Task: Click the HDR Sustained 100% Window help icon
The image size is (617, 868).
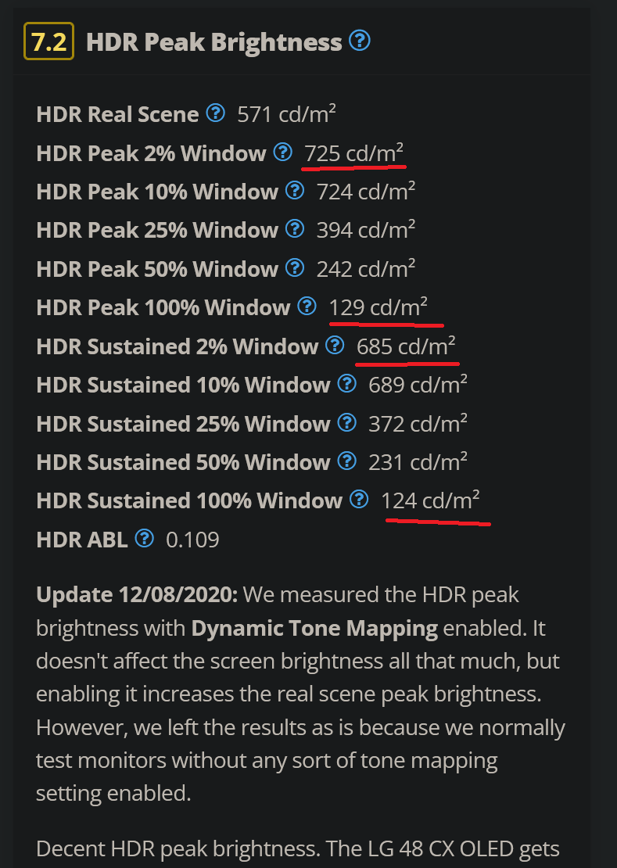Action: (358, 499)
